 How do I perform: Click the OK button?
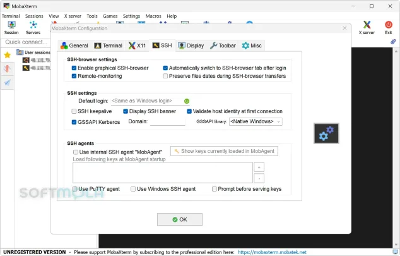[x=180, y=219]
